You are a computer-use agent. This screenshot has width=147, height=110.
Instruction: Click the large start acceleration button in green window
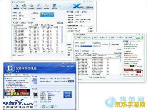point(105,45)
